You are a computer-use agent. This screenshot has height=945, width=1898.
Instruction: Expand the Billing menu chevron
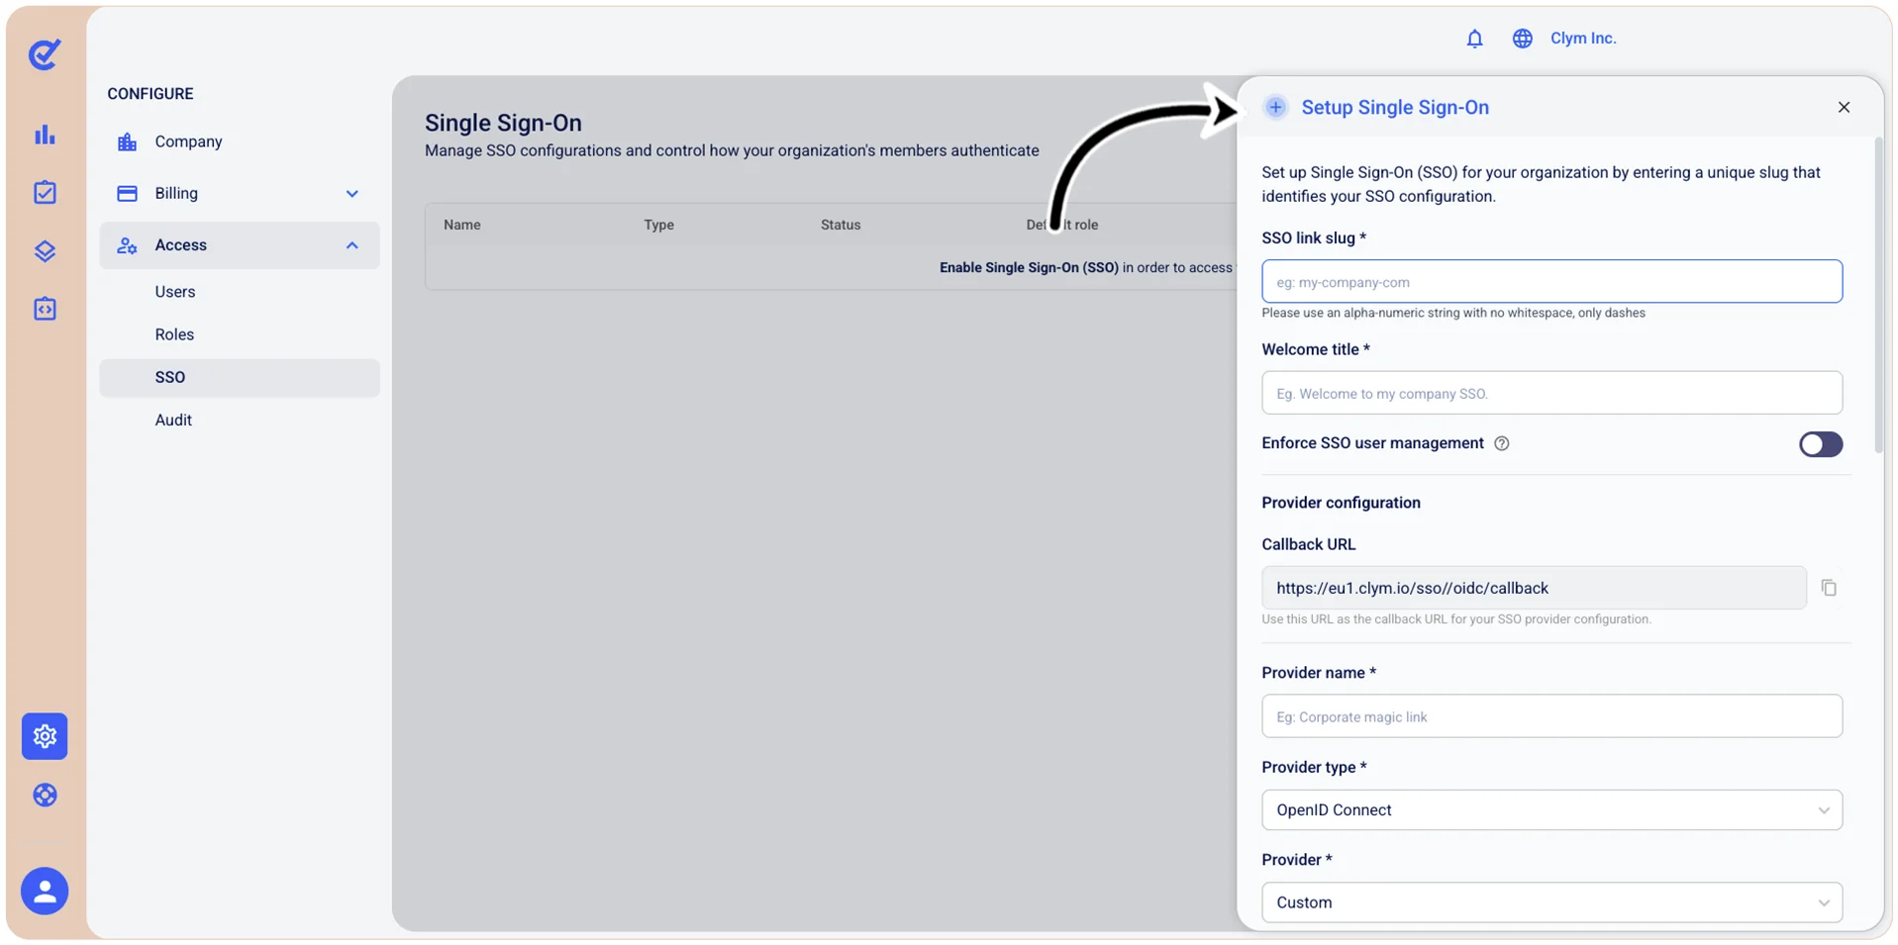click(x=351, y=194)
